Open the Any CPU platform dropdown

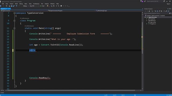[x=34, y=6]
